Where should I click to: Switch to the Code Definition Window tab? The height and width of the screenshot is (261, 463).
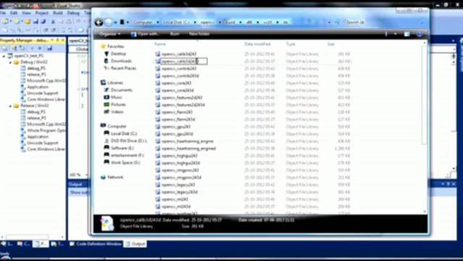(x=96, y=244)
